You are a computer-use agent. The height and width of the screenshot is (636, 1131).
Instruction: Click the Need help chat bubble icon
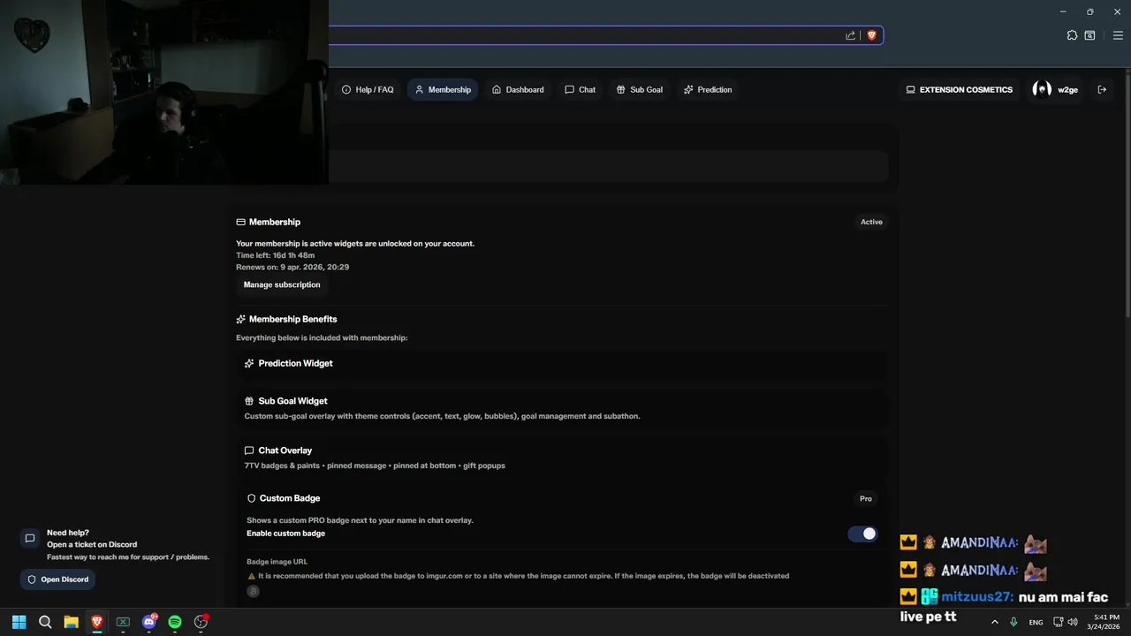point(29,538)
